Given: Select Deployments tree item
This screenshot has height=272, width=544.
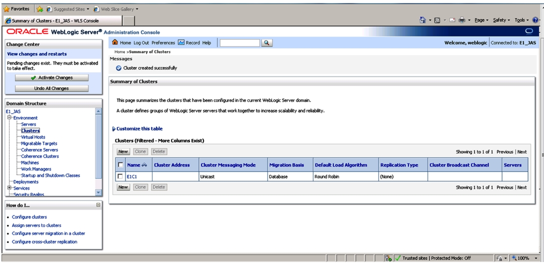Looking at the screenshot, I should pyautogui.click(x=25, y=182).
